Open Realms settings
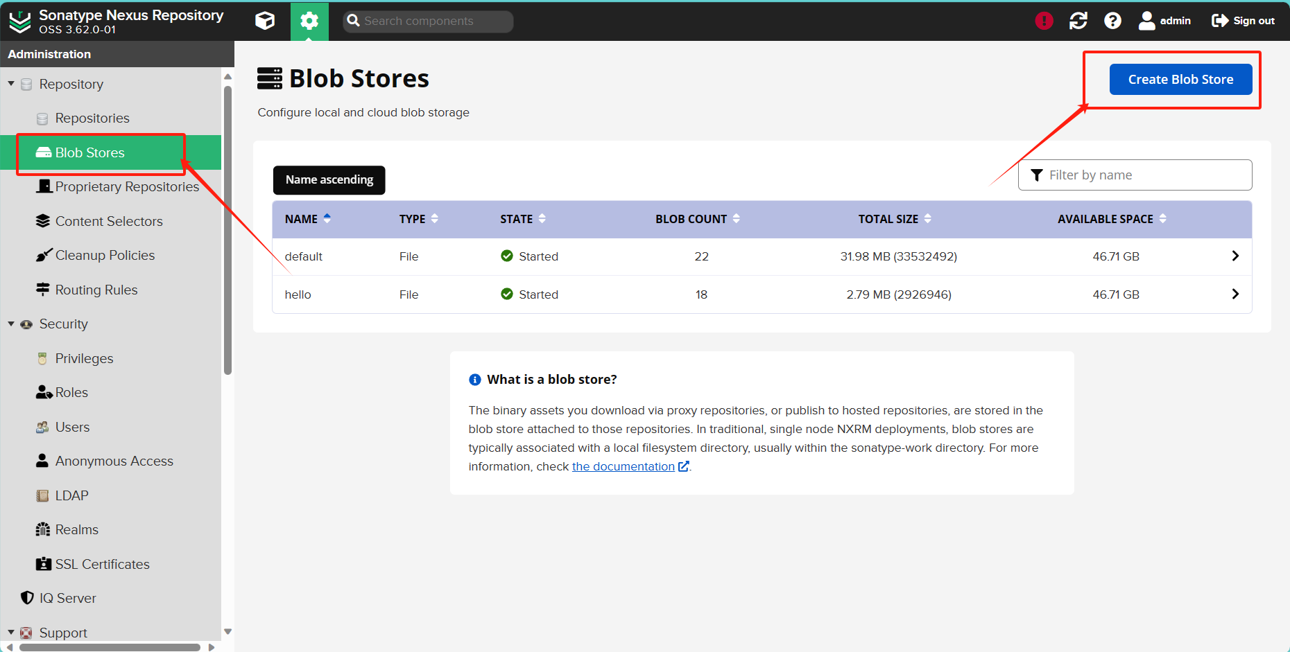Viewport: 1290px width, 652px height. (76, 529)
